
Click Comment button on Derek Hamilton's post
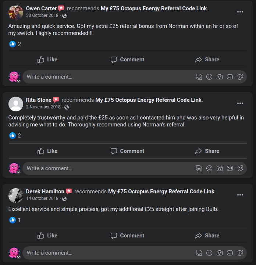(127, 236)
